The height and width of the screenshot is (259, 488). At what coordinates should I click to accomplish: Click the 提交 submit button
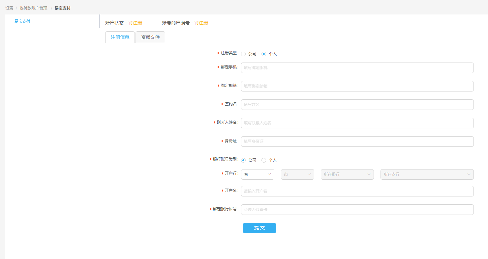pyautogui.click(x=259, y=228)
